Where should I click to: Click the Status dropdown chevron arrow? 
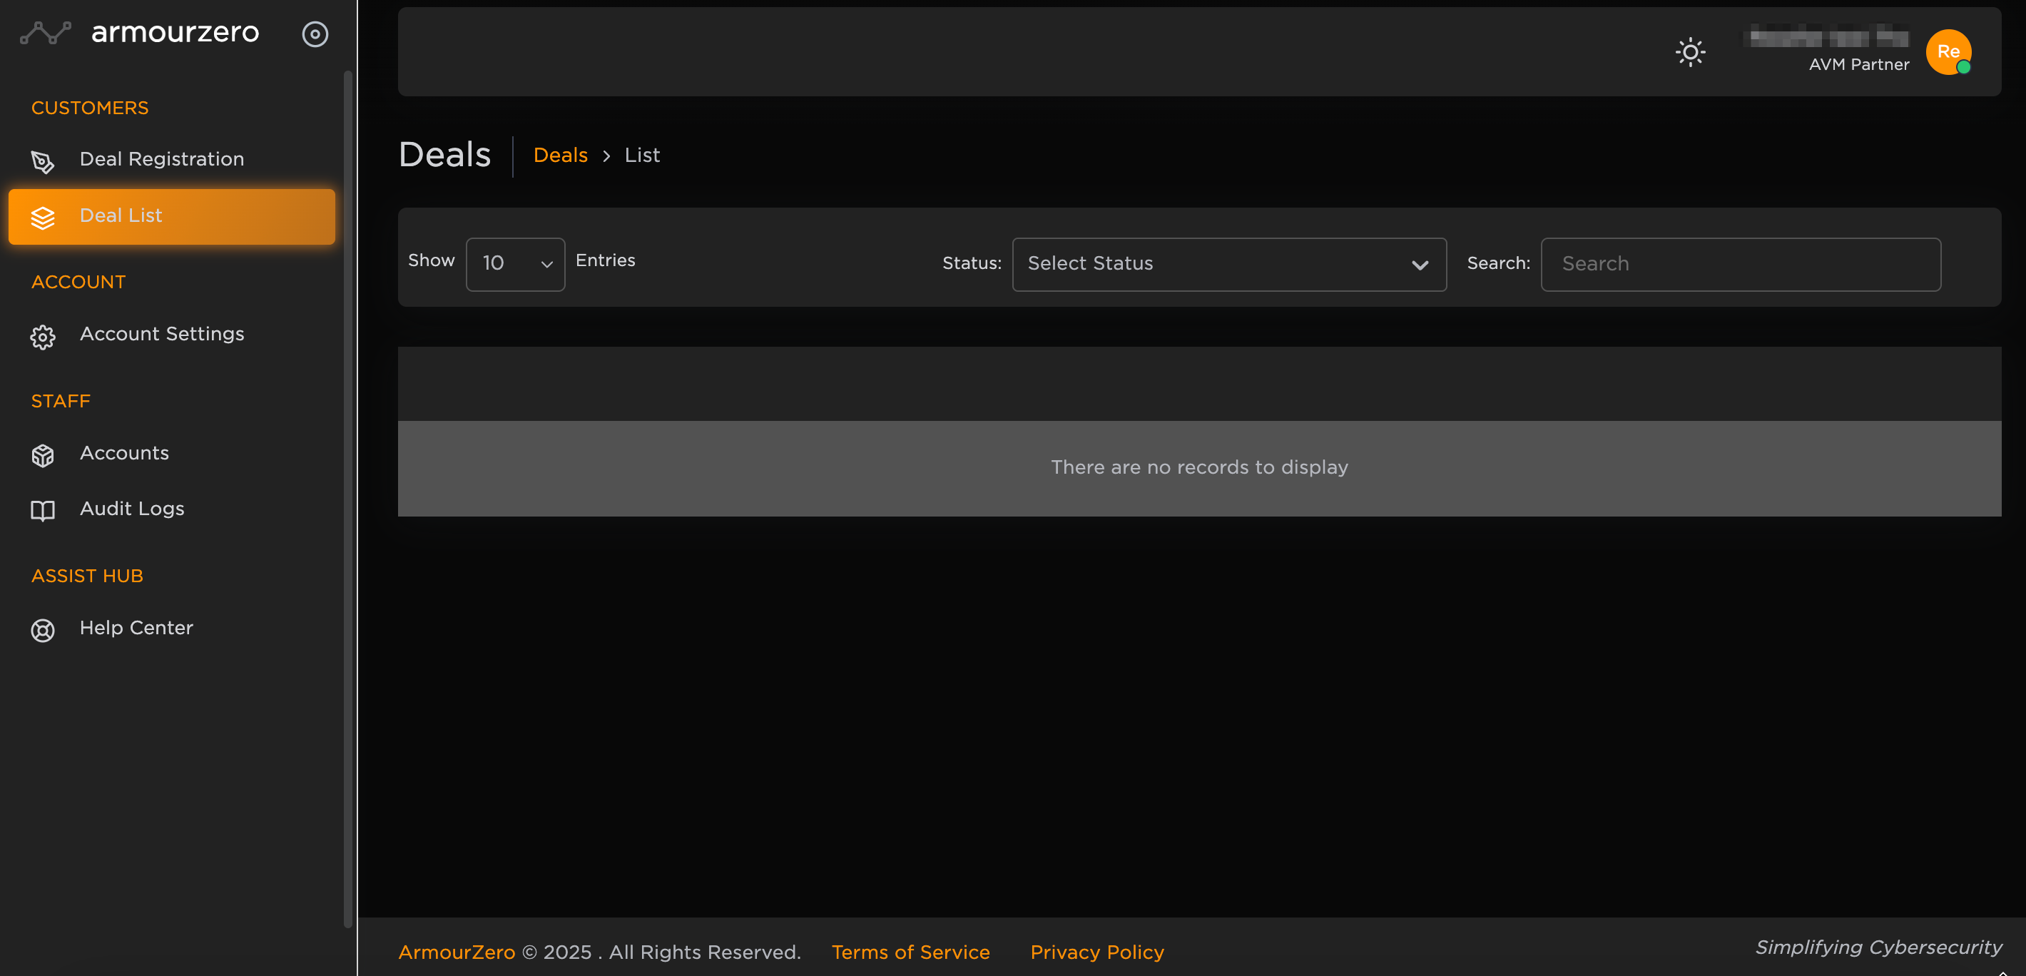click(x=1420, y=265)
